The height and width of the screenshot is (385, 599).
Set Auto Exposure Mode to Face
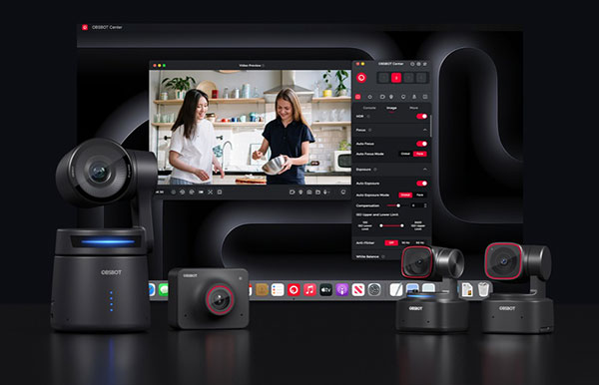[420, 194]
